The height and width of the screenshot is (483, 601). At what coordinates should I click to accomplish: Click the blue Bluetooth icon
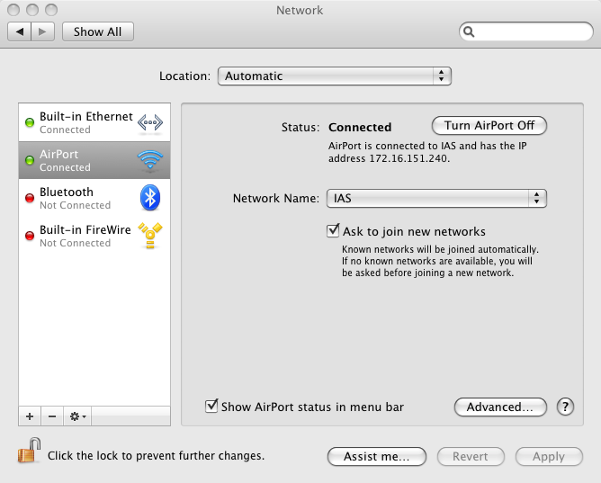point(149,198)
